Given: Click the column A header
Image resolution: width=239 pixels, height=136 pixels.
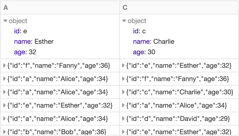Looking at the screenshot, I should pos(6,8).
